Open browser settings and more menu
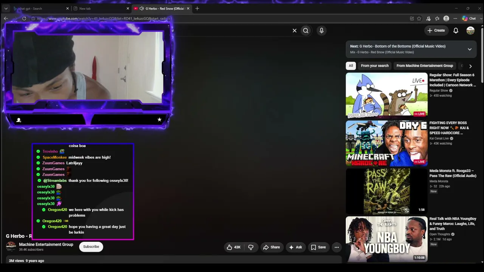Screen dimensions: 484x272 pos(455,19)
